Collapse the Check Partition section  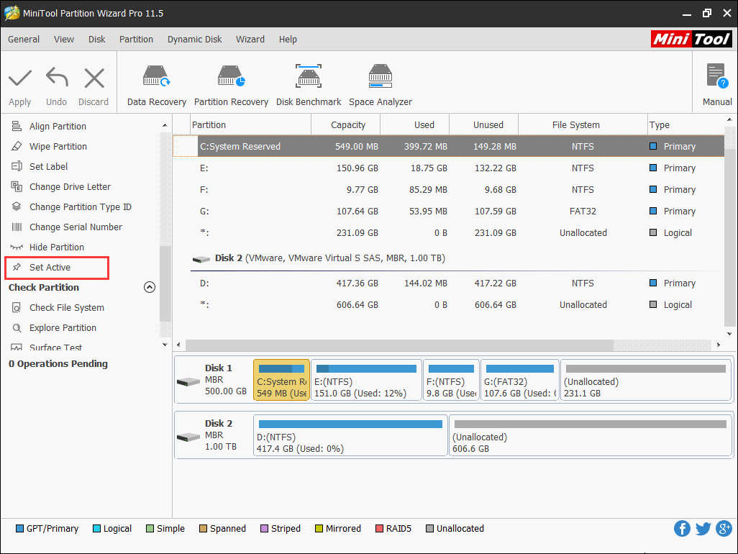pyautogui.click(x=149, y=287)
